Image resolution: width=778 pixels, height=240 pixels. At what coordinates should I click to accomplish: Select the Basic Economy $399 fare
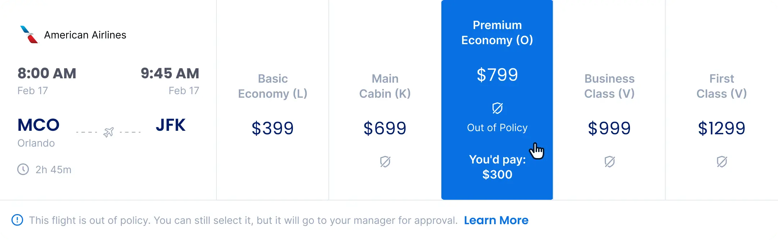coord(273,128)
